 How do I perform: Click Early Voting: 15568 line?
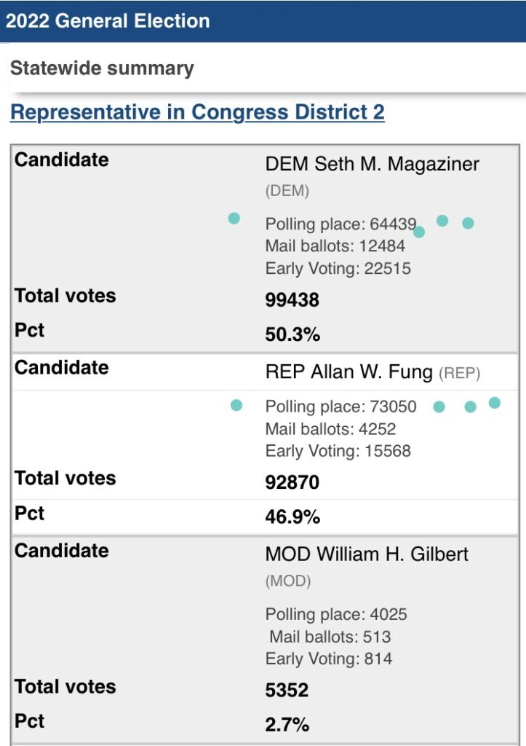(338, 451)
